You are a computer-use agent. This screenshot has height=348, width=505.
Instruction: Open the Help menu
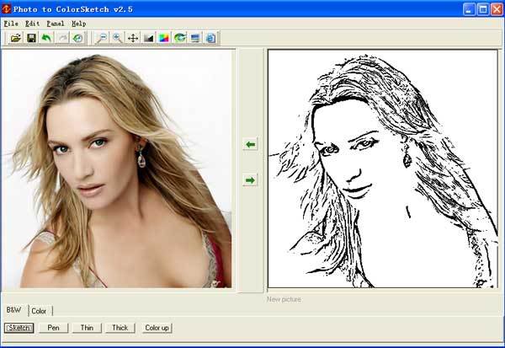tap(78, 24)
